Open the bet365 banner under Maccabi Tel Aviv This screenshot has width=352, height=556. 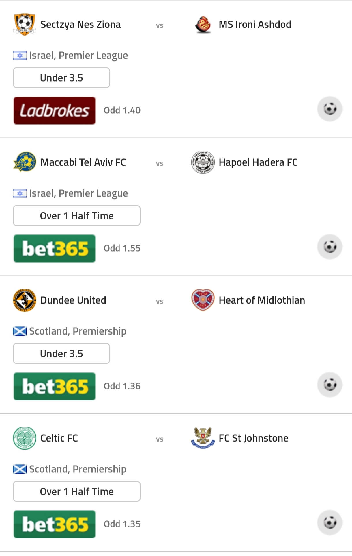[55, 248]
